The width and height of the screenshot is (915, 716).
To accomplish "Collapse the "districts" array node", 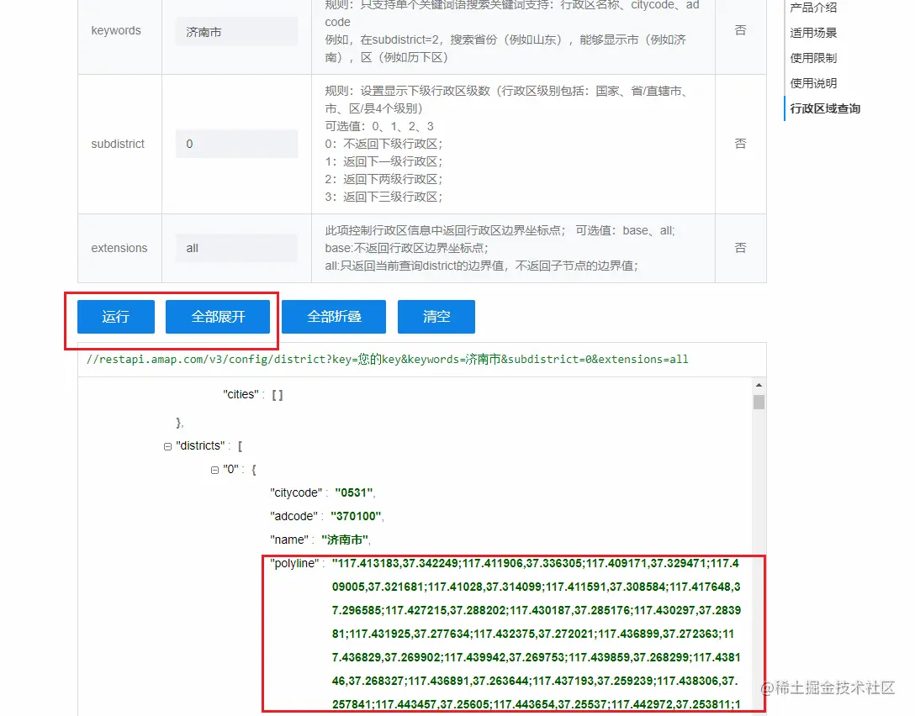I will click(x=167, y=446).
